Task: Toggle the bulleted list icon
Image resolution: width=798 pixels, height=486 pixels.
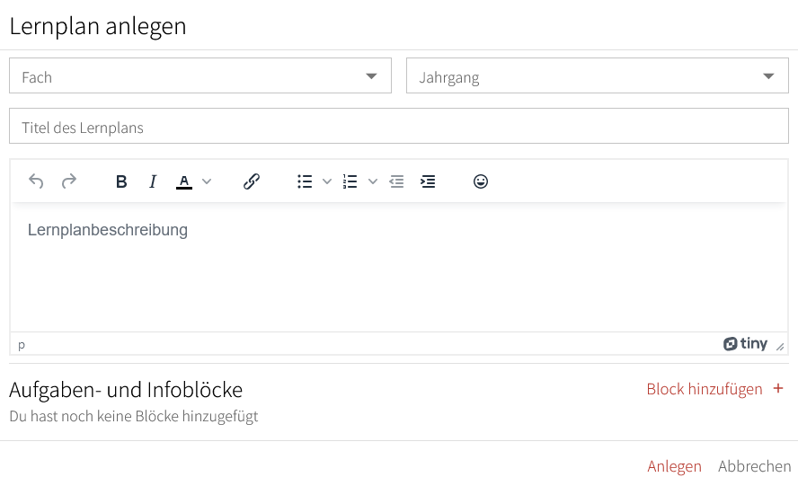Action: click(305, 181)
